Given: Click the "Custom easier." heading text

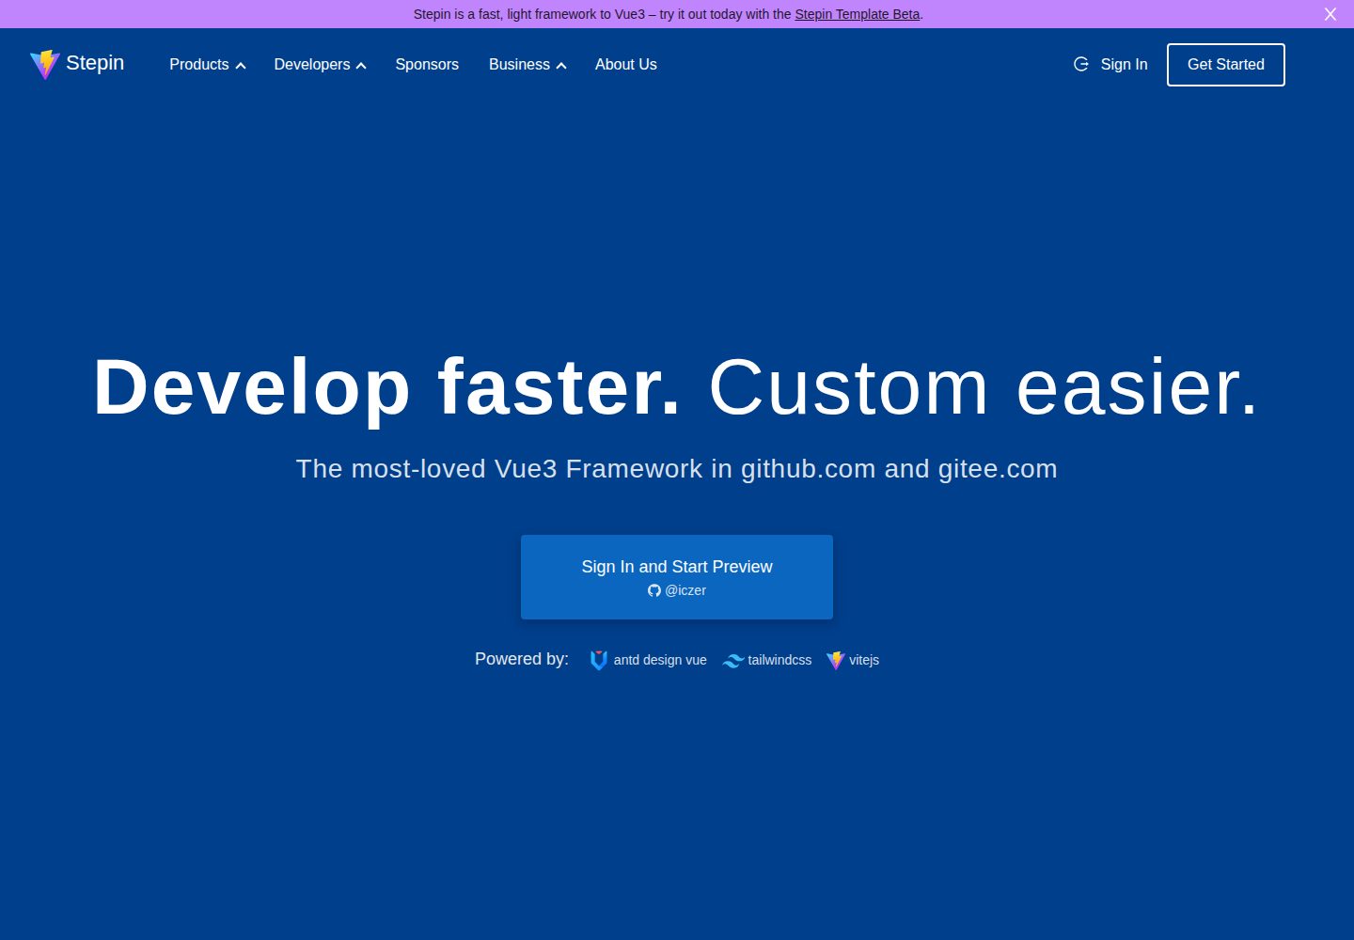Looking at the screenshot, I should pyautogui.click(x=984, y=387).
